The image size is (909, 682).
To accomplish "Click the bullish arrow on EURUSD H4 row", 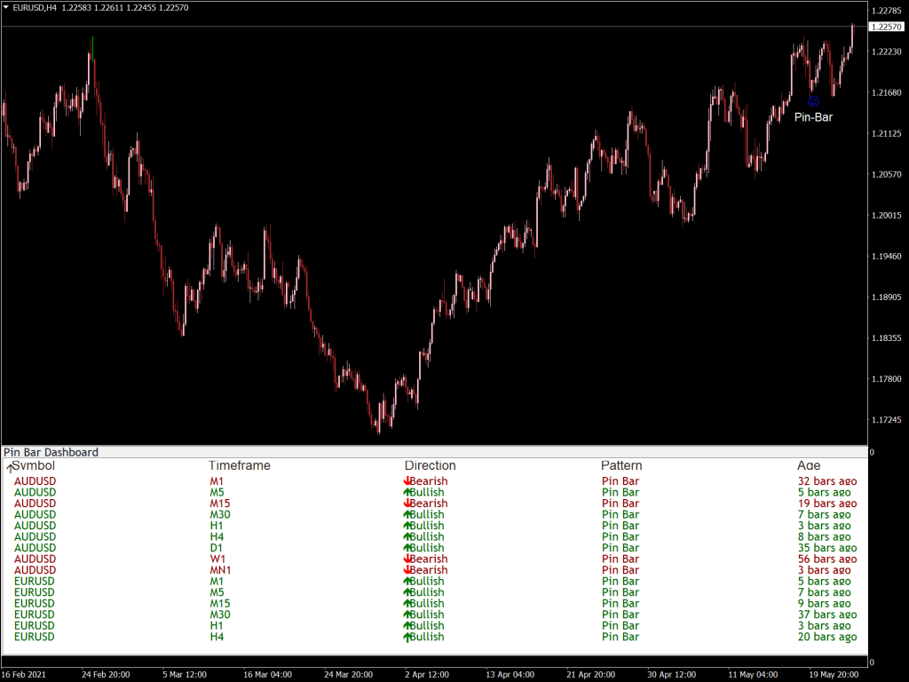I will click(407, 637).
